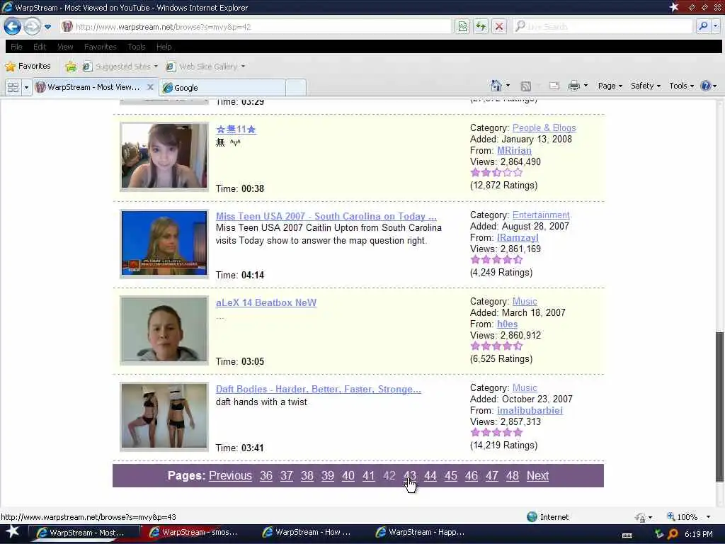Go to the Previous results page

point(230,475)
